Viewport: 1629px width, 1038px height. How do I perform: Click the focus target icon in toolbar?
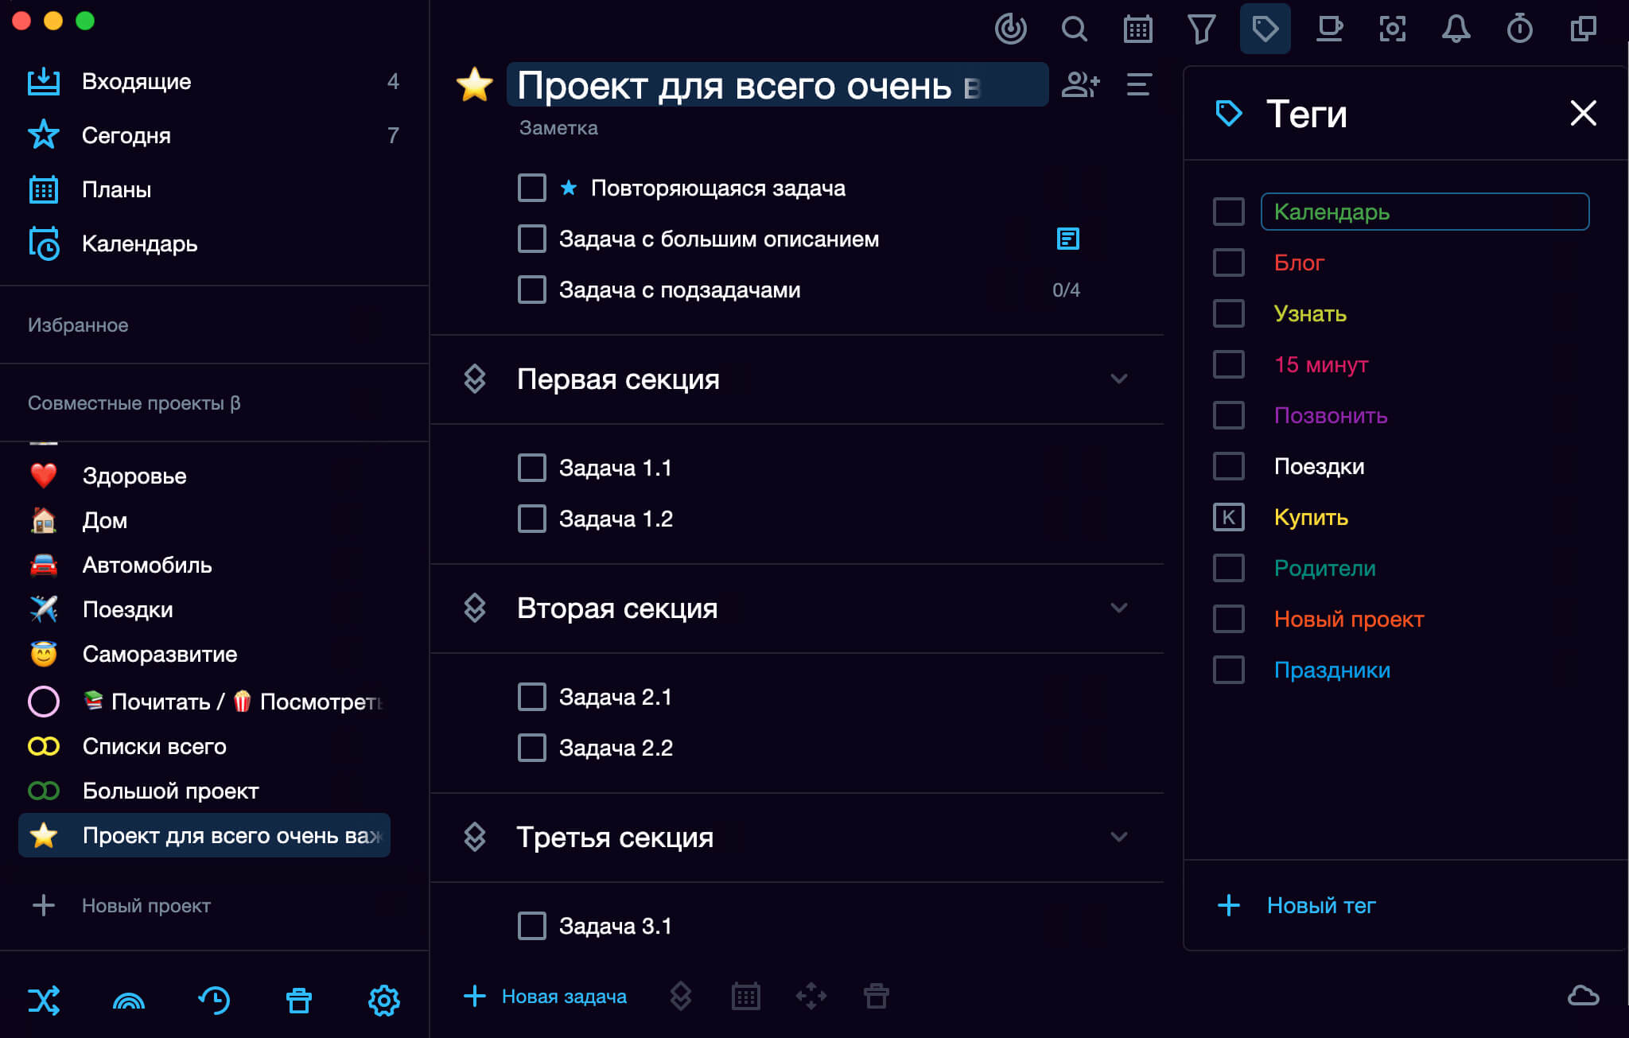pyautogui.click(x=1392, y=29)
